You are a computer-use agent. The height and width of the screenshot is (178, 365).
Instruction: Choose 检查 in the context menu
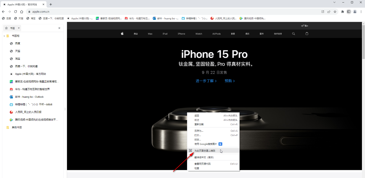click(x=213, y=168)
